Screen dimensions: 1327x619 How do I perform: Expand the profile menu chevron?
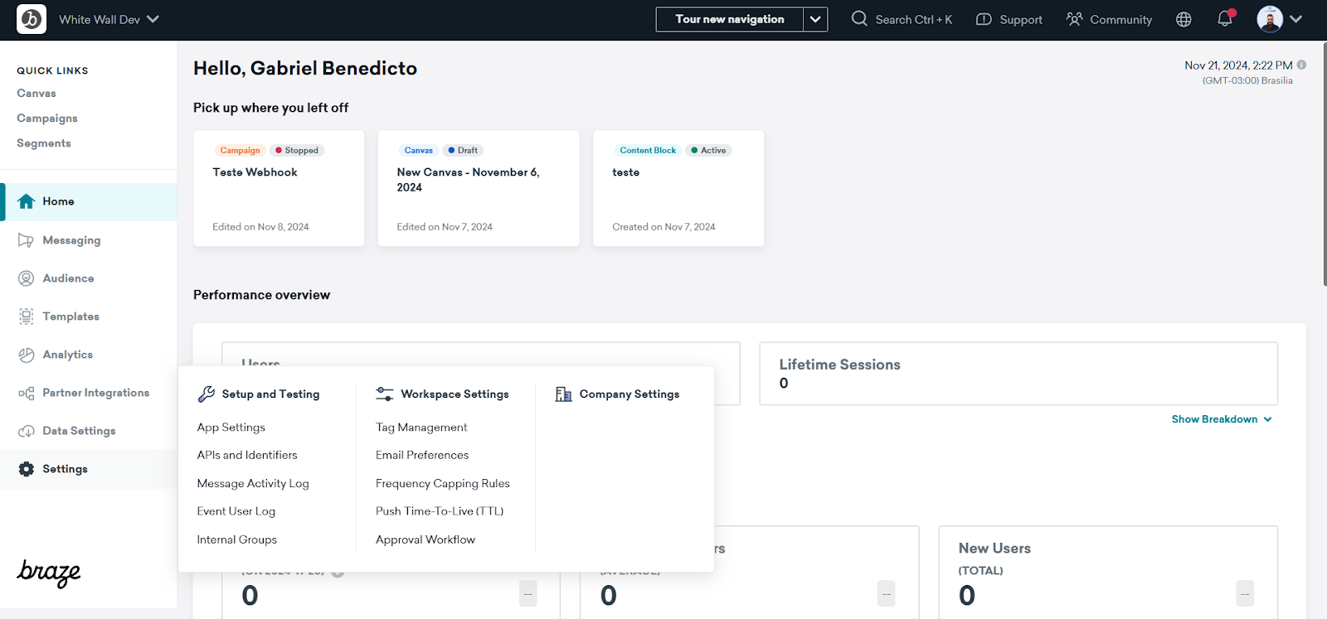(x=1295, y=19)
